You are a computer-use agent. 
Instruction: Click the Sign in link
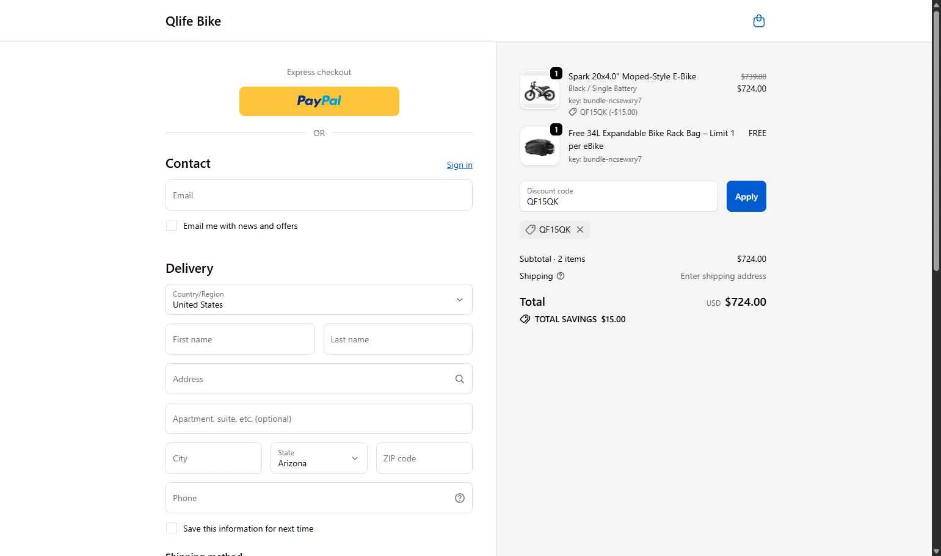tap(459, 165)
